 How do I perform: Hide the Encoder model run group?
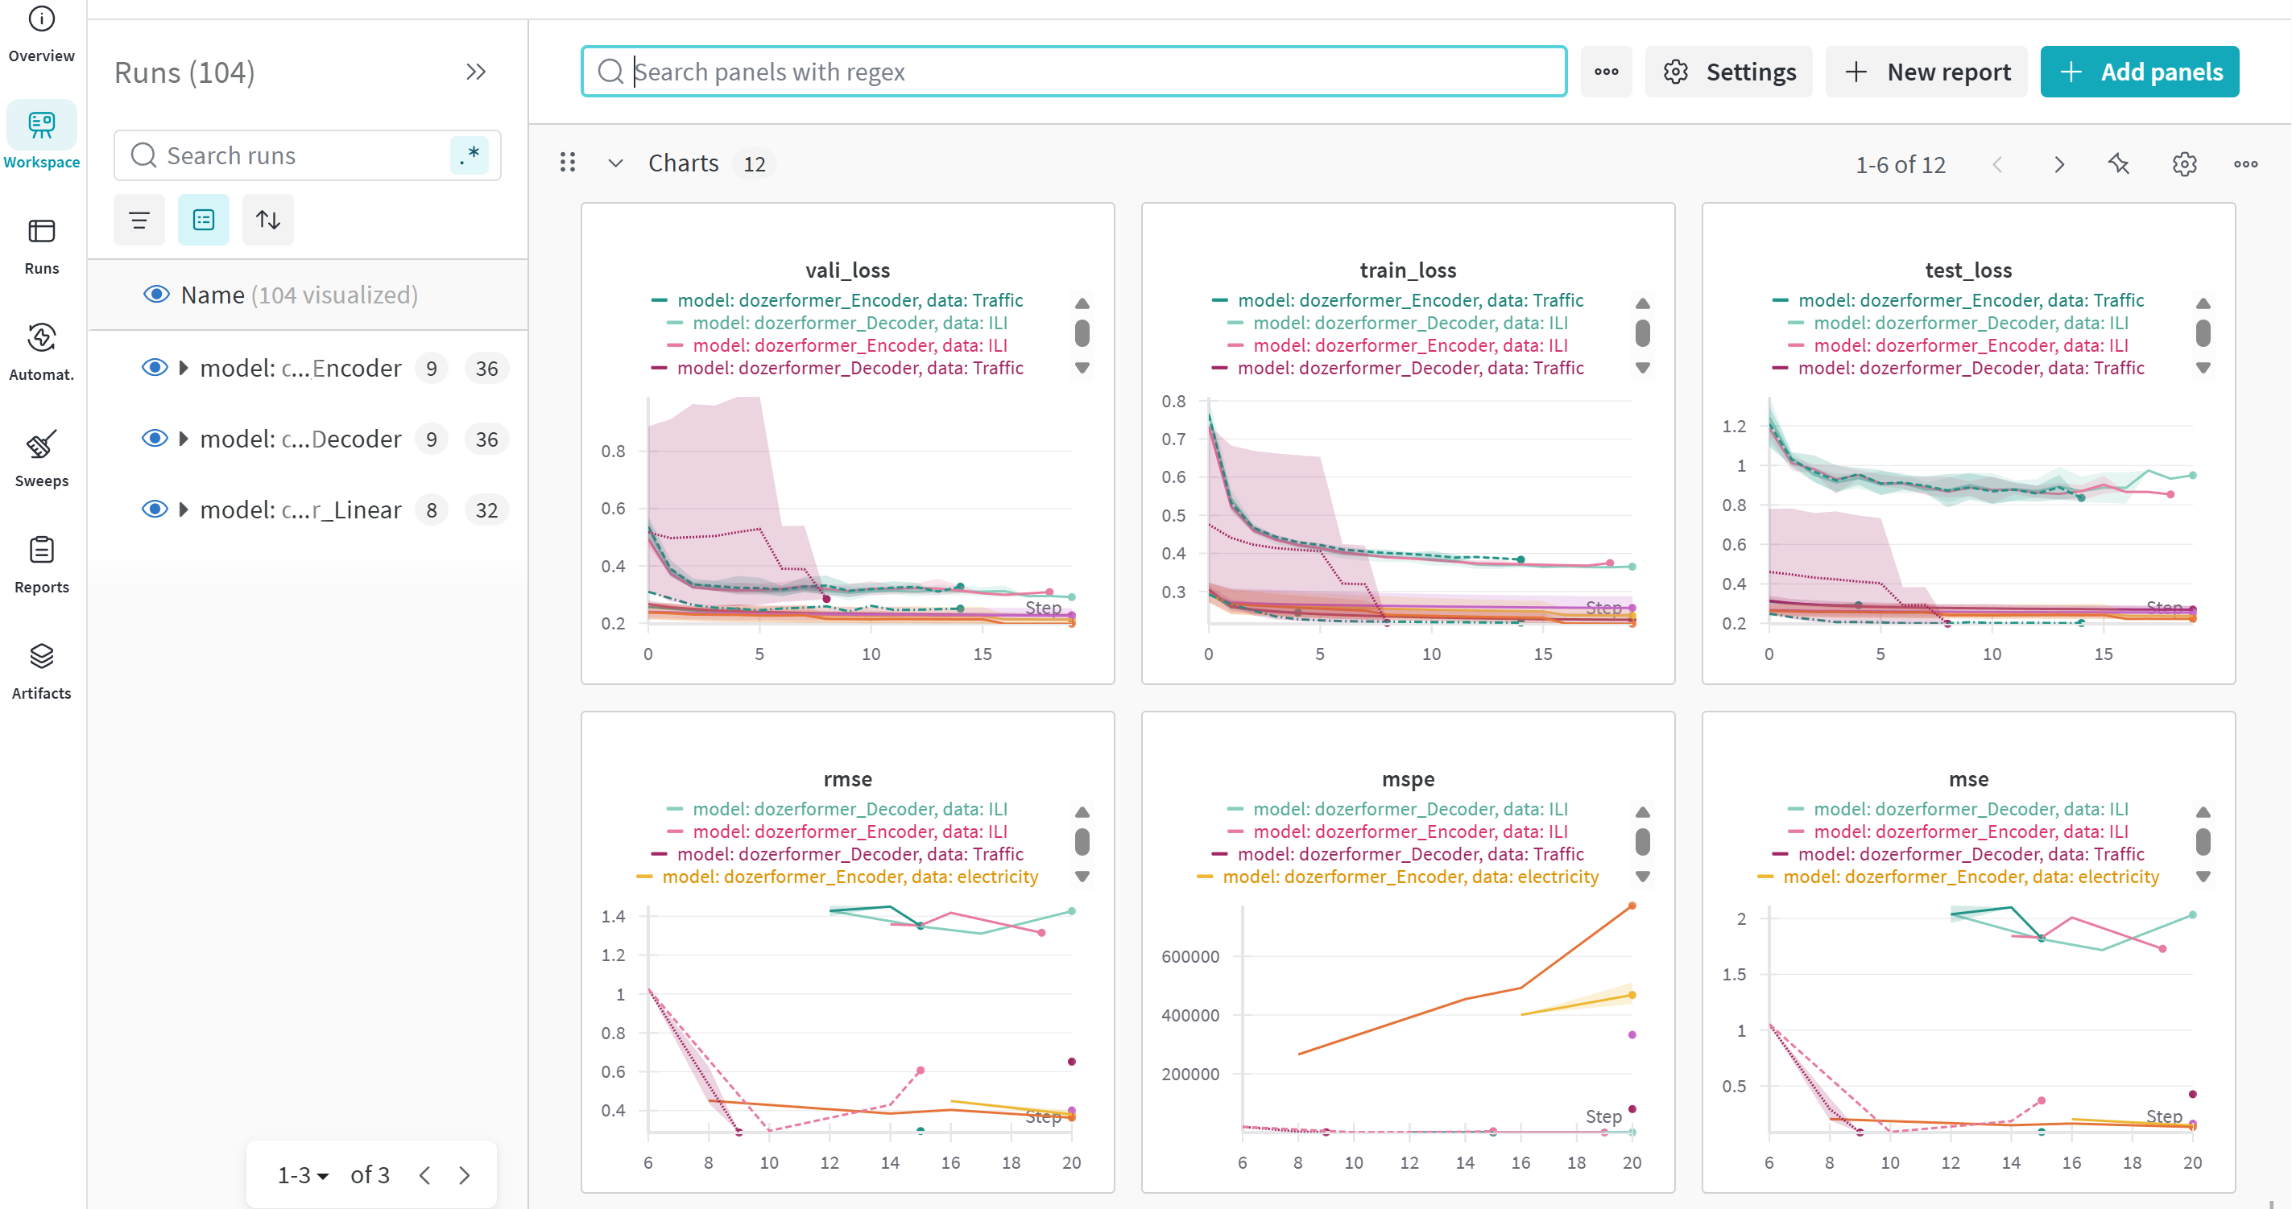click(x=155, y=367)
